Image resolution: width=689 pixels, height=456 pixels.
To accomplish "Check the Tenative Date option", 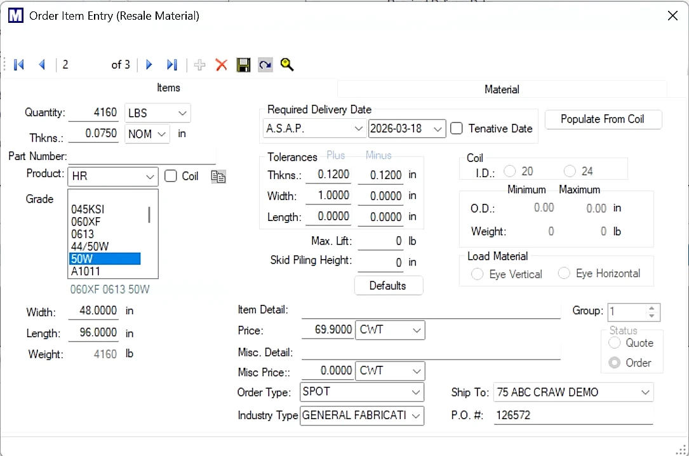I will pyautogui.click(x=455, y=128).
